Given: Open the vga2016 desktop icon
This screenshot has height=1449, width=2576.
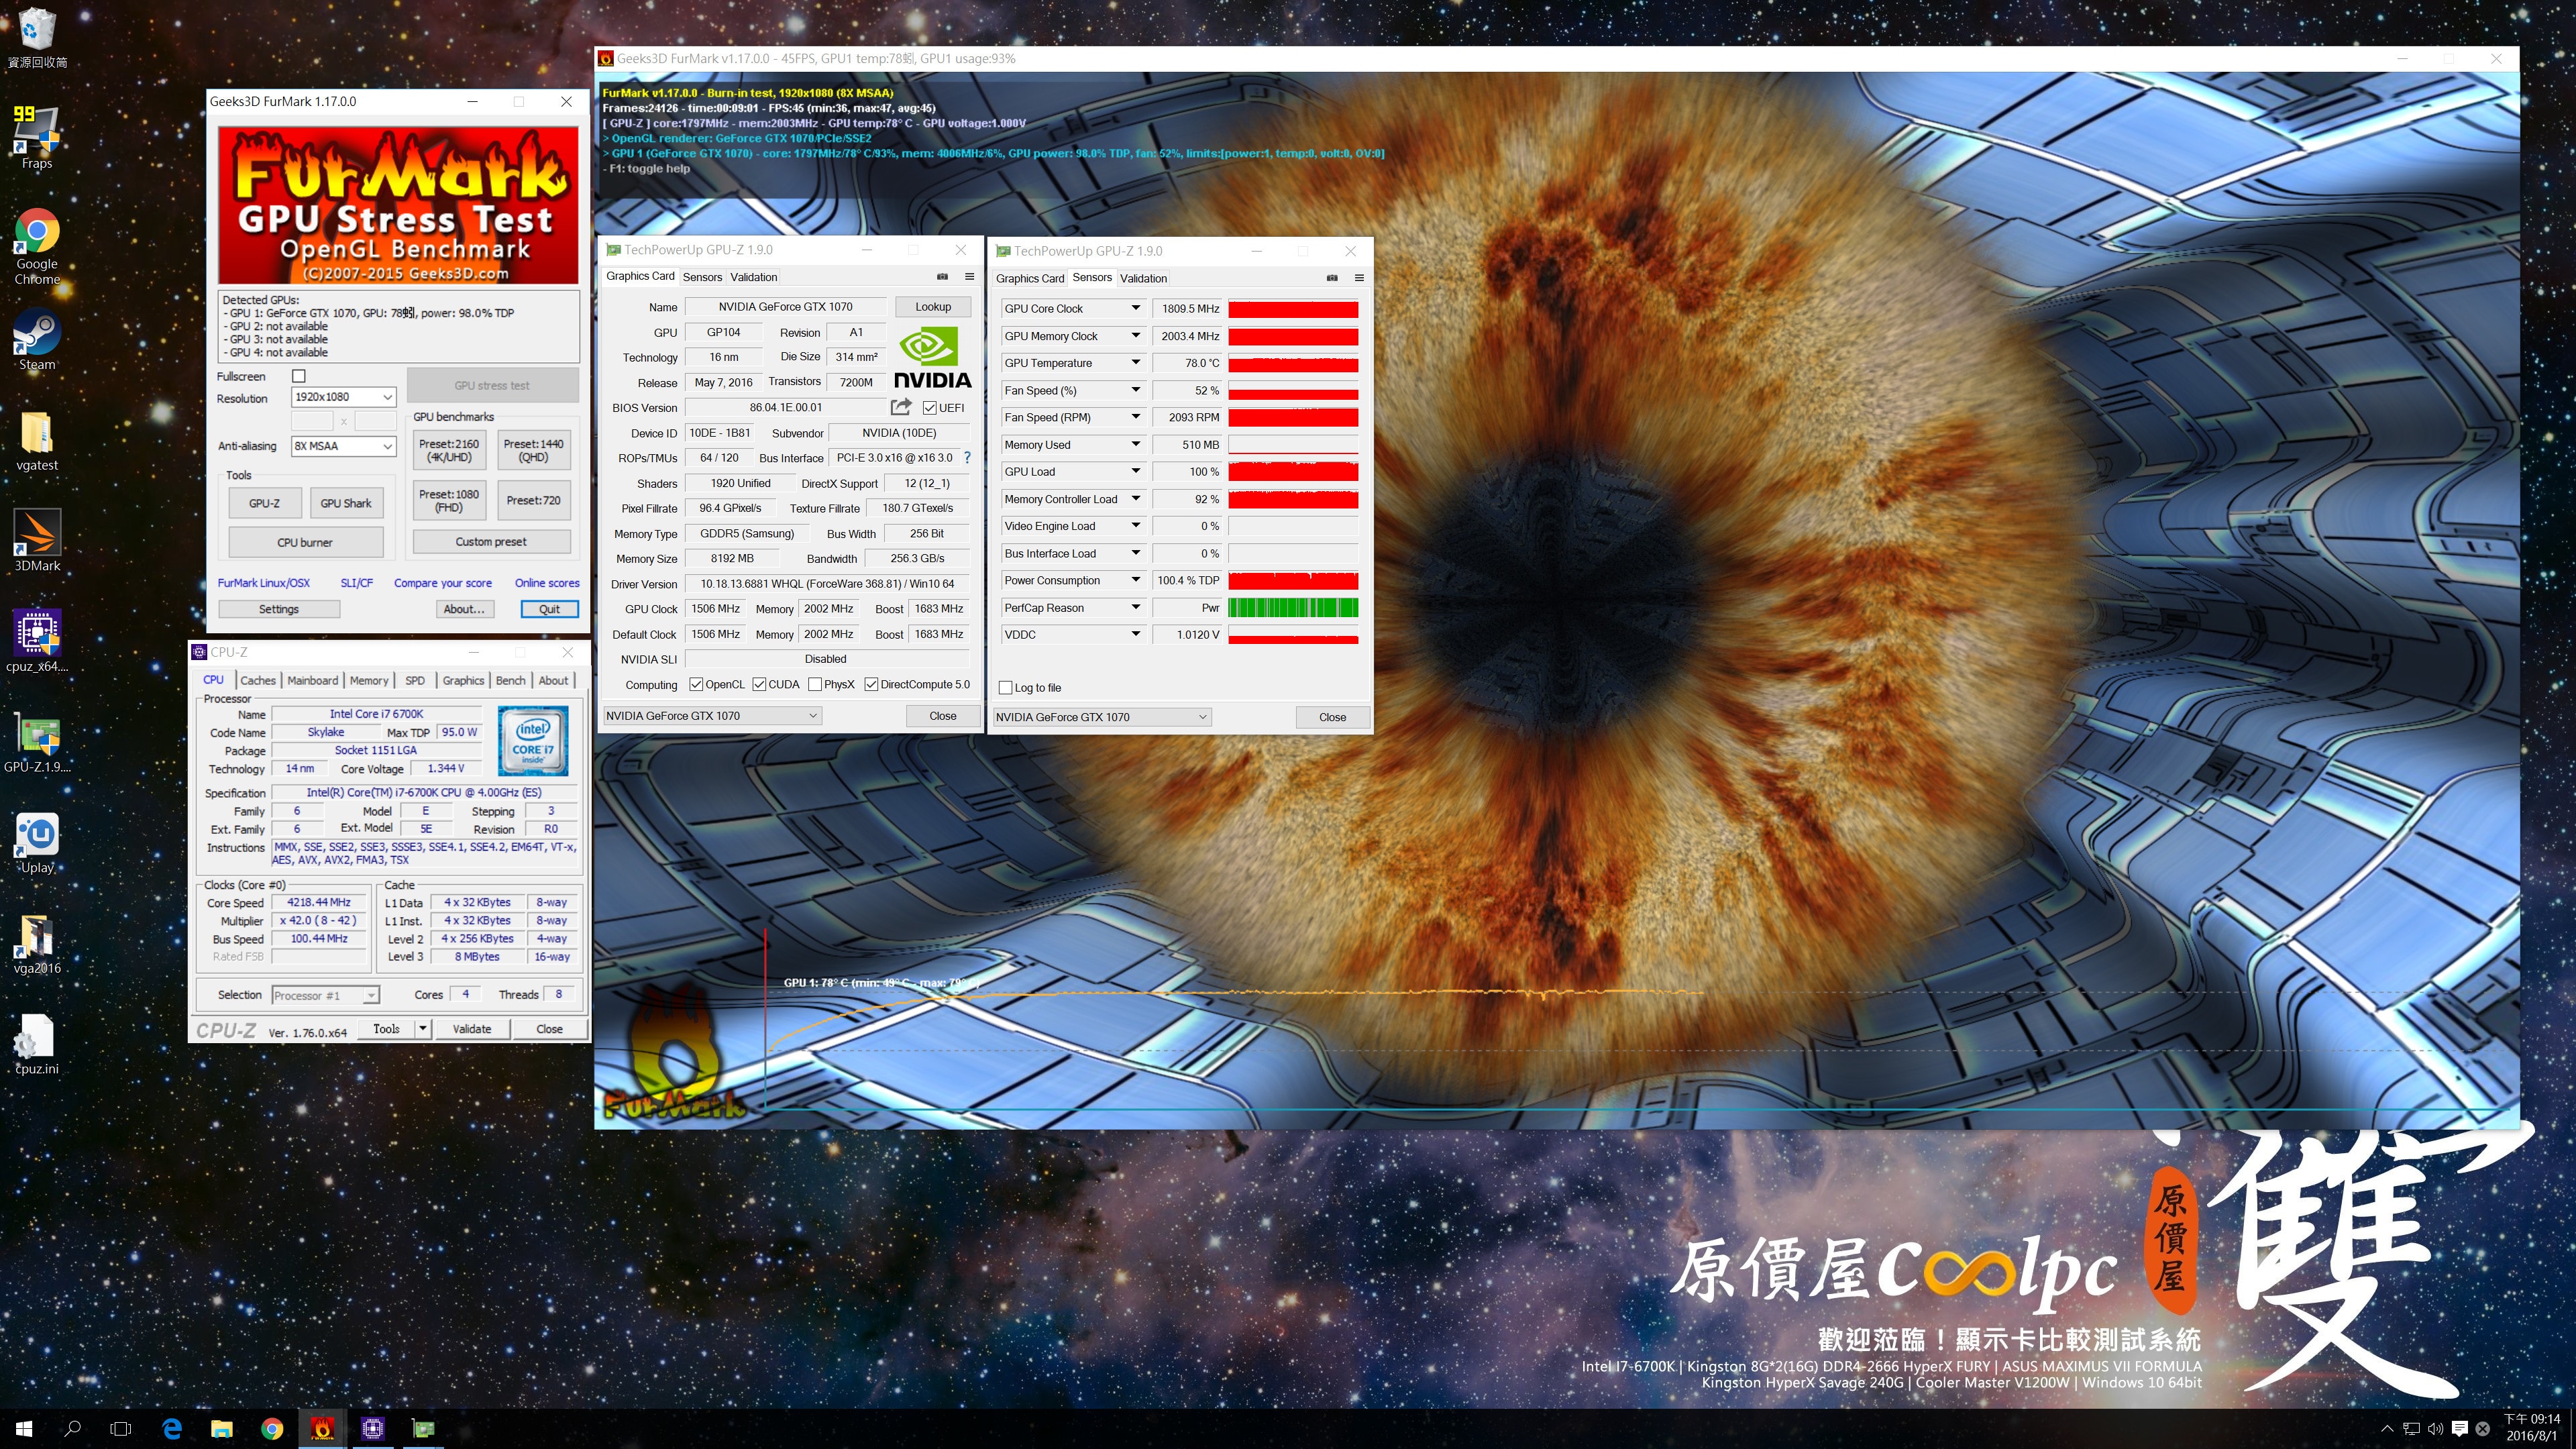Looking at the screenshot, I should [x=37, y=944].
